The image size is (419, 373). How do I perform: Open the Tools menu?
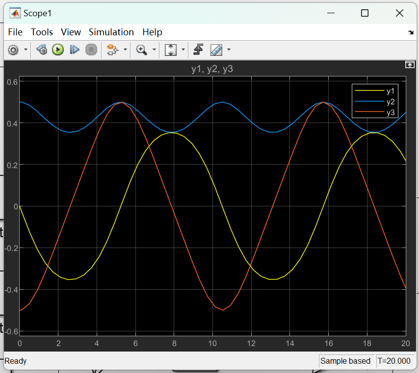(x=42, y=32)
